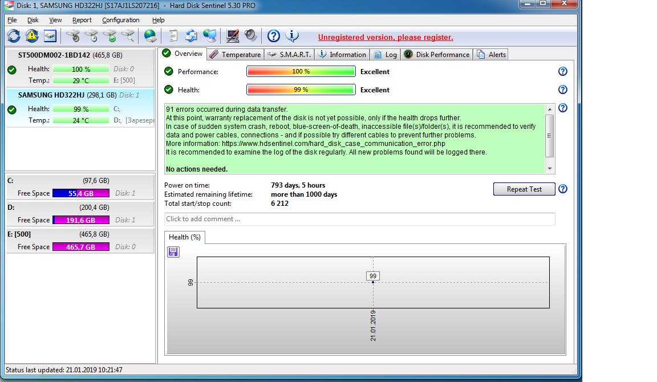Viewport: 657px width, 382px height.
Task: Click the notepad report toolbar icon
Action: pos(173,36)
